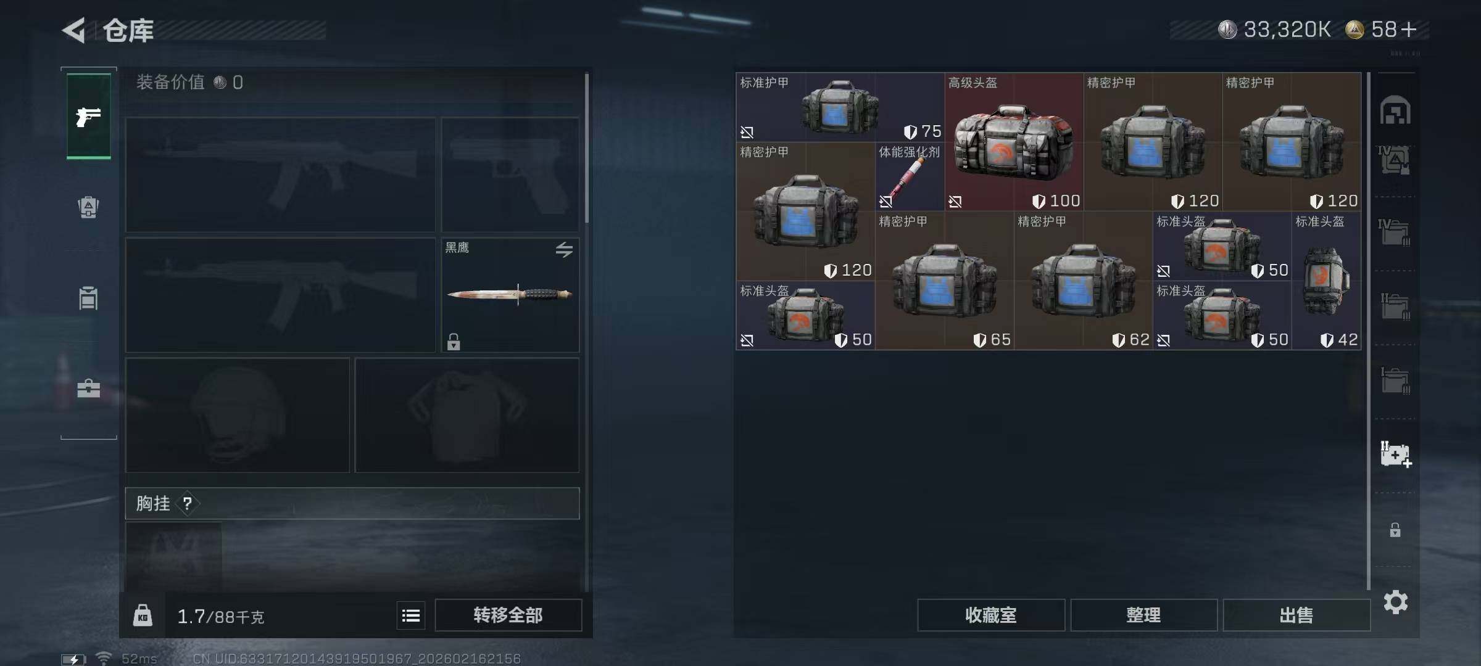Select the main stash house icon
The width and height of the screenshot is (1481, 666).
point(1395,110)
